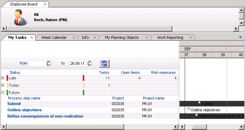The width and height of the screenshot is (245, 130).
Task: Collapse the Future status group
Action: [x=3, y=92]
